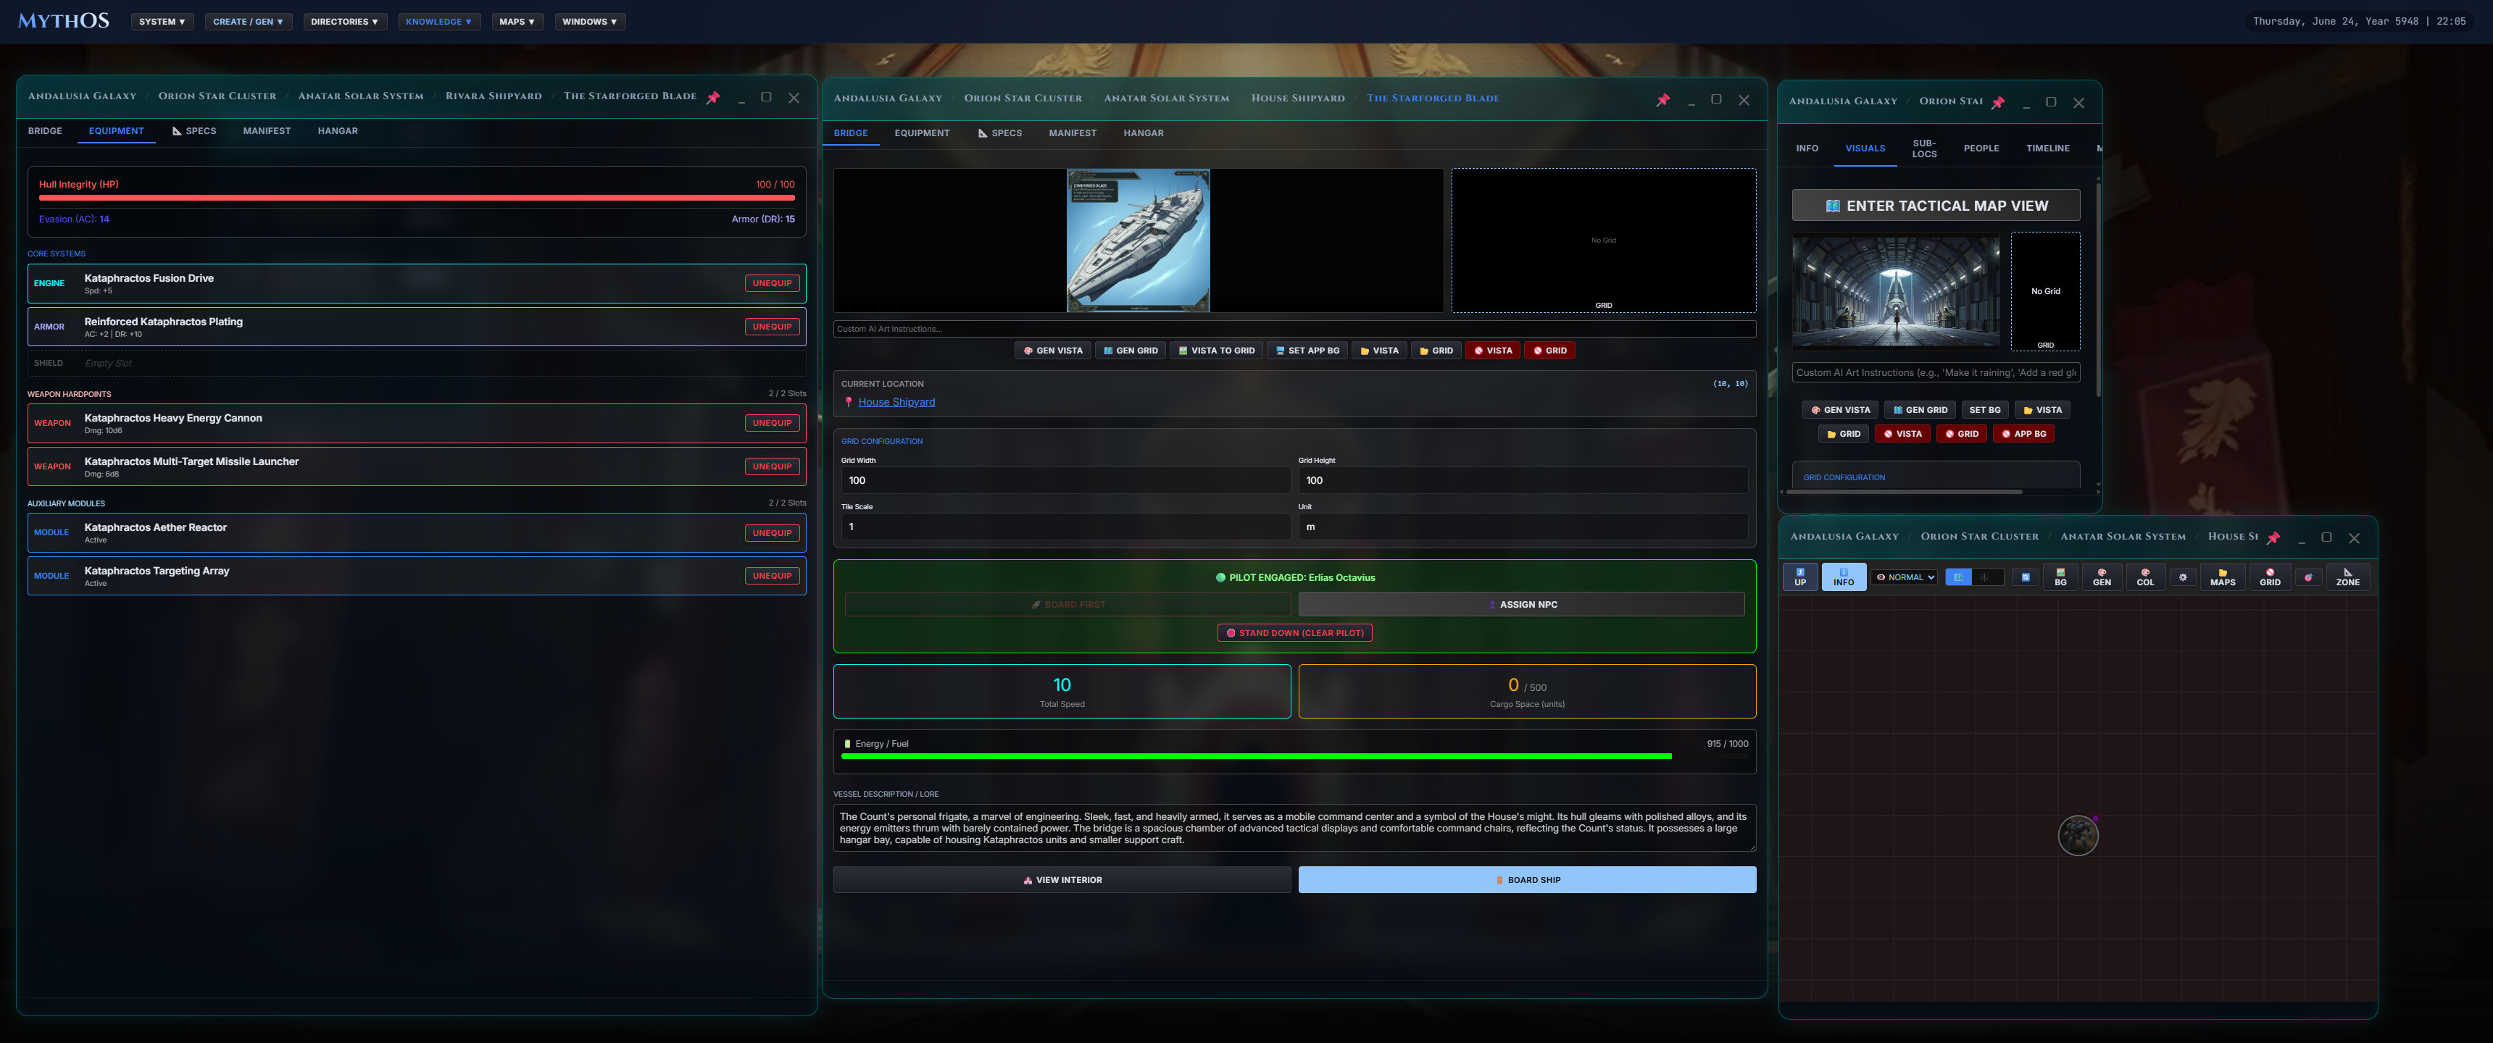Open SPECS tab in Rivara Shipyard window
Screen dimensions: 2493x1043
194,130
